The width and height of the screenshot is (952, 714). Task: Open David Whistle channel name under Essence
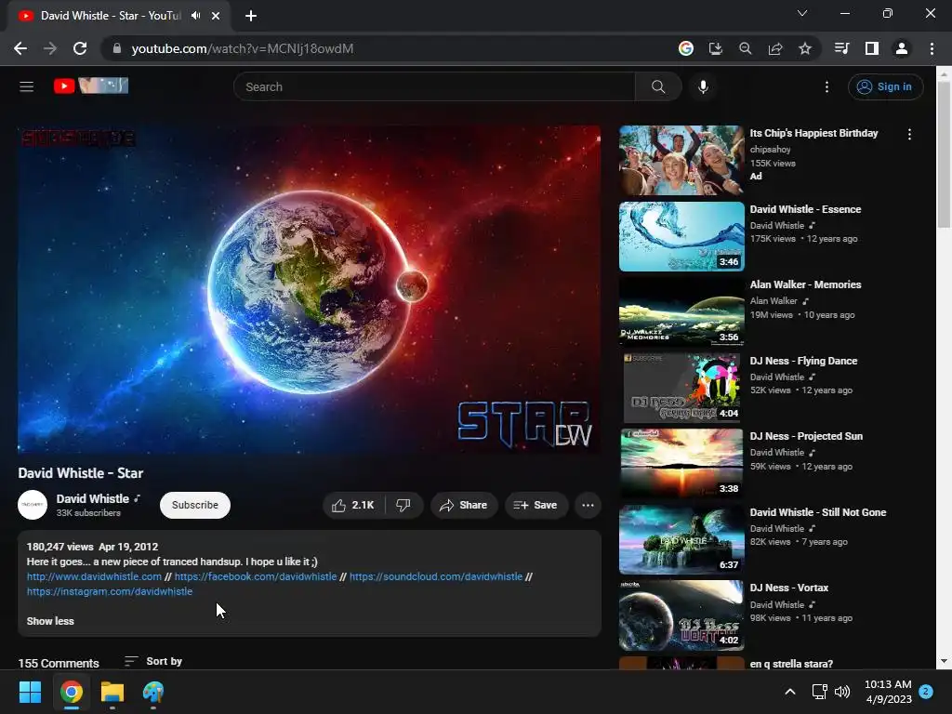tap(776, 225)
